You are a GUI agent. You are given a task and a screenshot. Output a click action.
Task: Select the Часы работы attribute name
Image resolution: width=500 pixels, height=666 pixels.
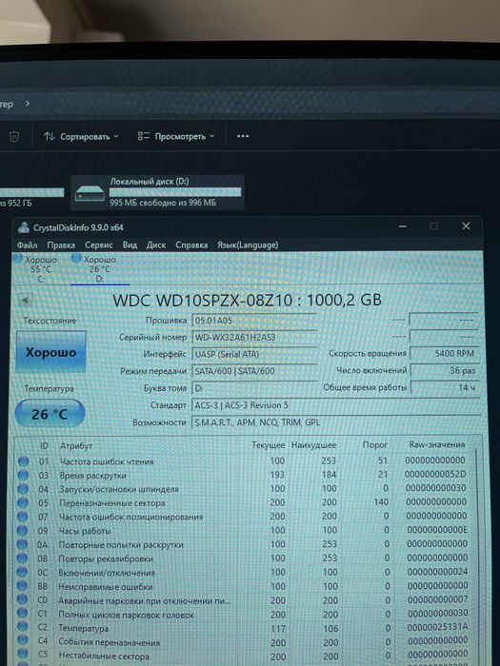85,531
